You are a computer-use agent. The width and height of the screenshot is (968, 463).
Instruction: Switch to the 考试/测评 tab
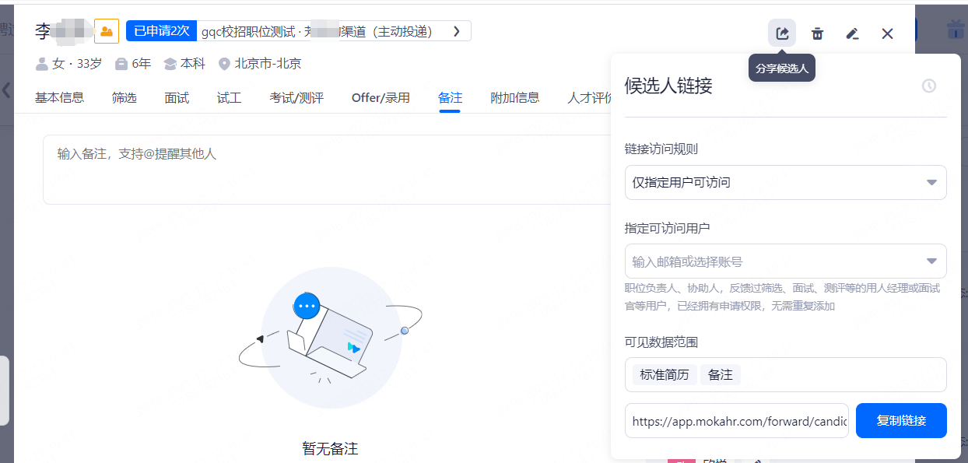296,97
